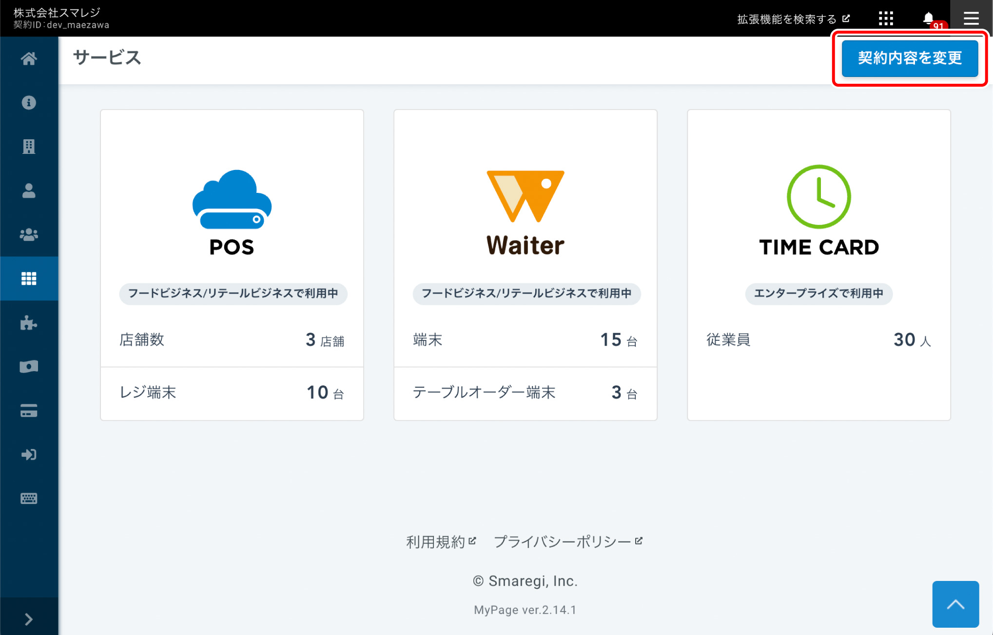The width and height of the screenshot is (993, 635).
Task: Select the camera icon in the sidebar
Action: pos(29,366)
